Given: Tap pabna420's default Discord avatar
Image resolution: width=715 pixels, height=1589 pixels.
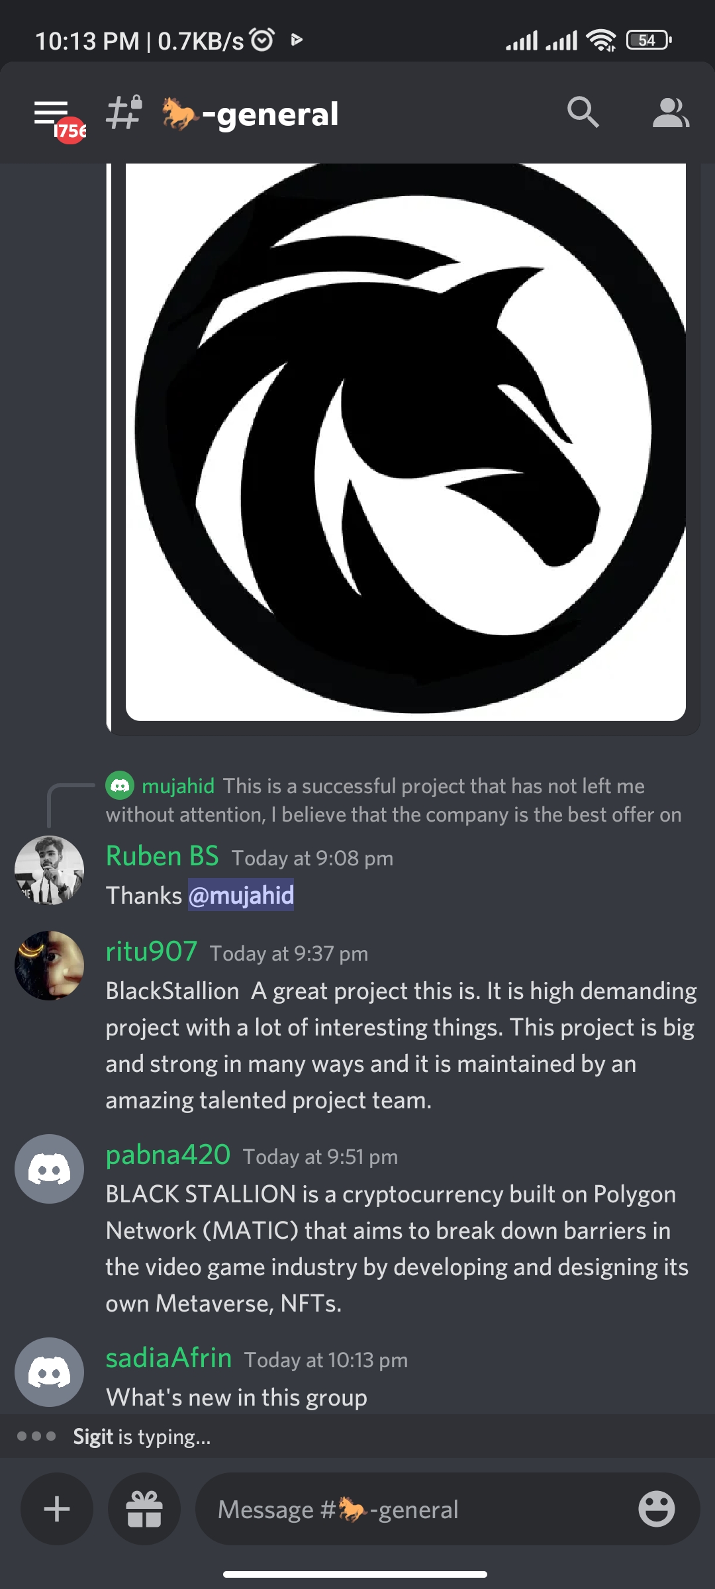Looking at the screenshot, I should 50,1169.
